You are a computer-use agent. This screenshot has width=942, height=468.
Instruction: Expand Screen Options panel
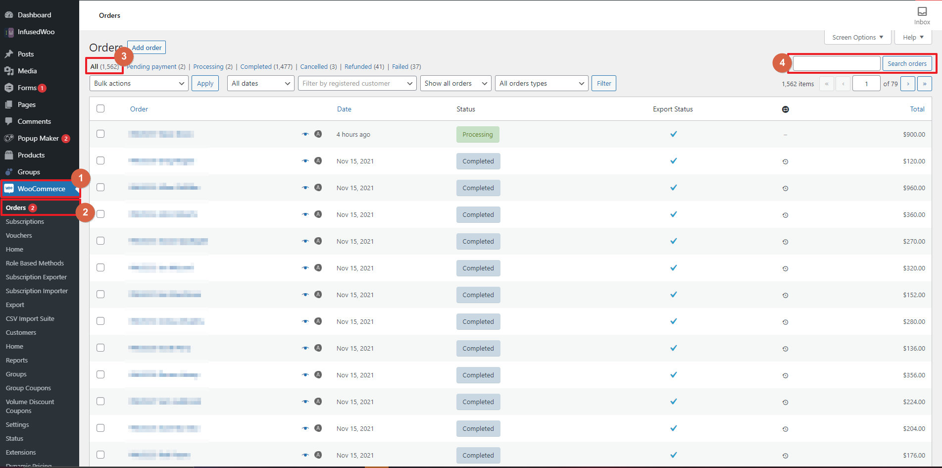click(858, 37)
